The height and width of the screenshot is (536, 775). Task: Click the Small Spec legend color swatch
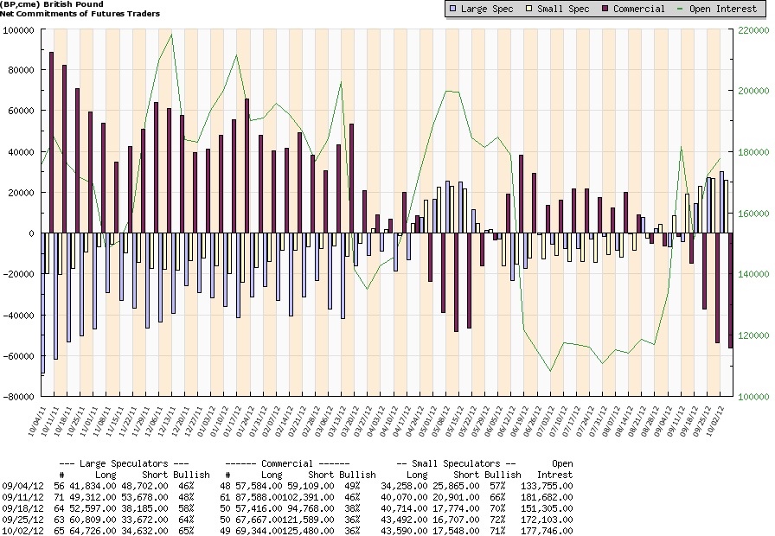(528, 9)
